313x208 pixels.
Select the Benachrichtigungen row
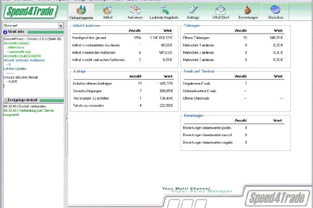[122, 91]
